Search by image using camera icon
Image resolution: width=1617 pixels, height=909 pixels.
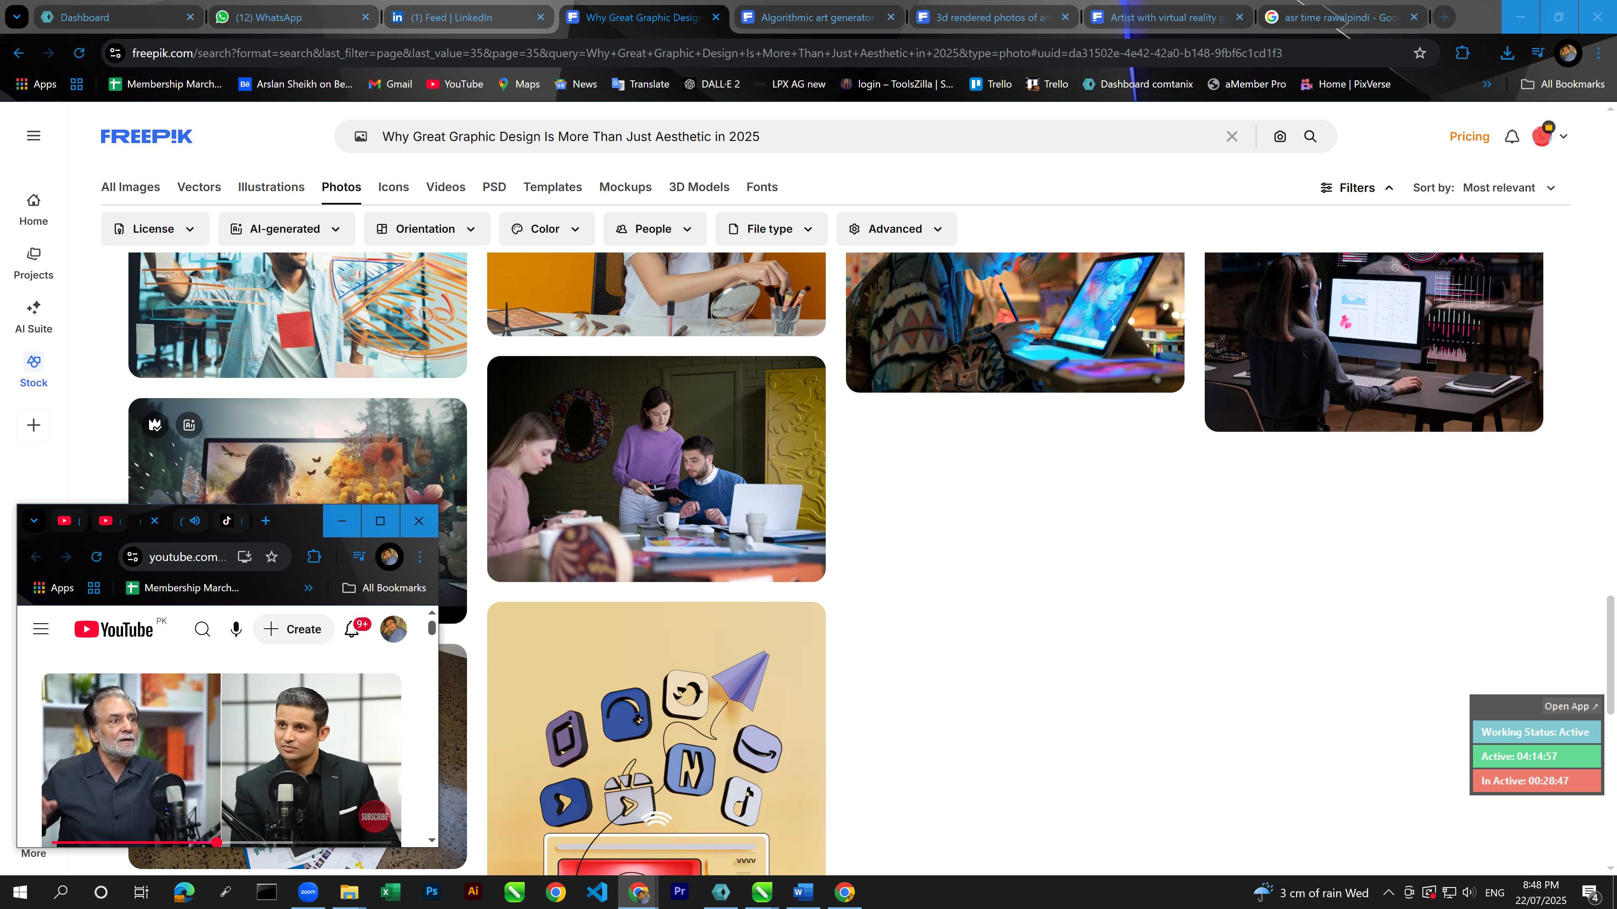(x=1280, y=136)
